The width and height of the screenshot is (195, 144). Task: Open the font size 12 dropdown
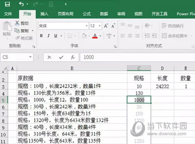pos(99,26)
